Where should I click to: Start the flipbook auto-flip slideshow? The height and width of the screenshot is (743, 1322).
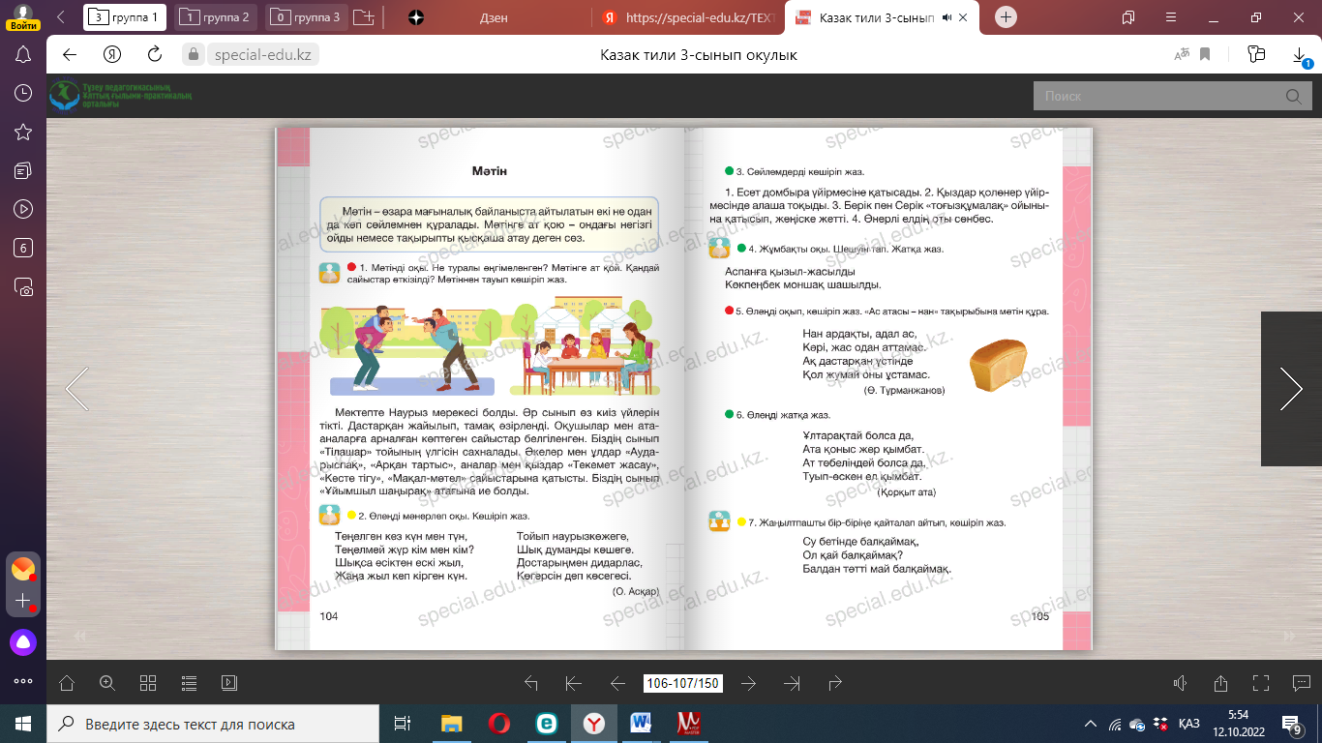(x=229, y=683)
